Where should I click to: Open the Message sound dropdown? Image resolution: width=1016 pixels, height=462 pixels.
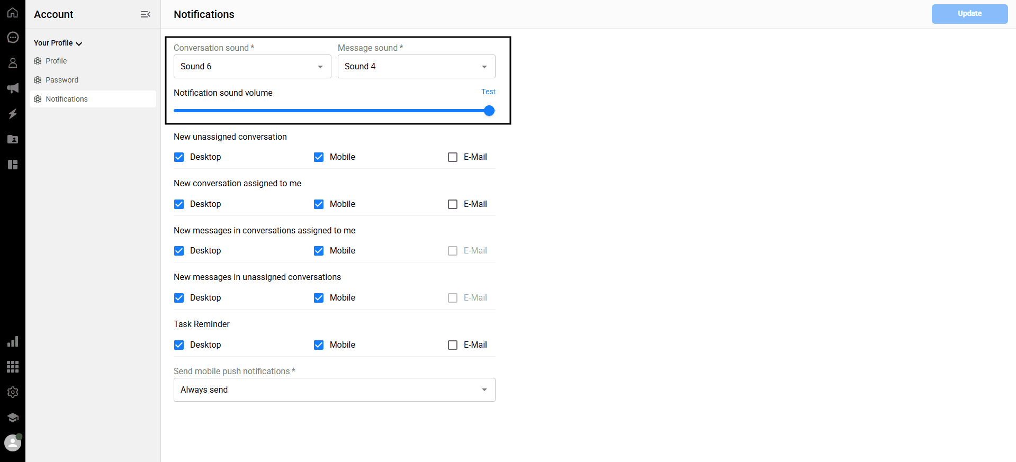click(x=417, y=67)
